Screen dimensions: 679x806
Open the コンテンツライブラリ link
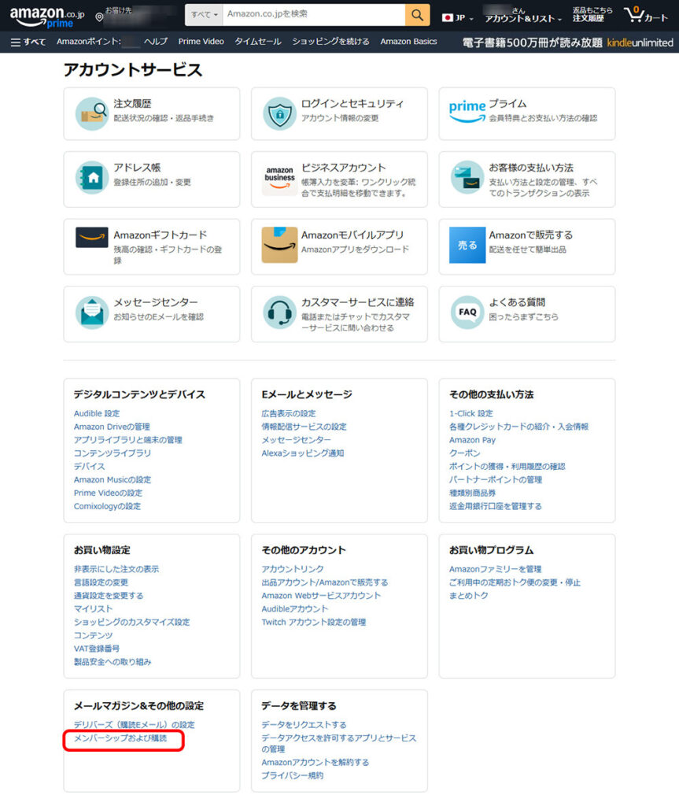point(113,453)
